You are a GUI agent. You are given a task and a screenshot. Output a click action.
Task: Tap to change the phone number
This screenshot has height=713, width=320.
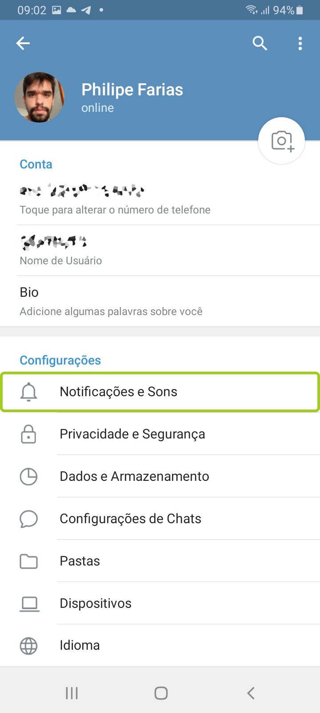(x=115, y=200)
